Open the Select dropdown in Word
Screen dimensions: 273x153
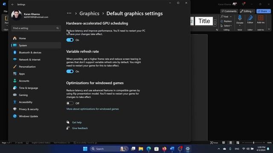(x=226, y=25)
